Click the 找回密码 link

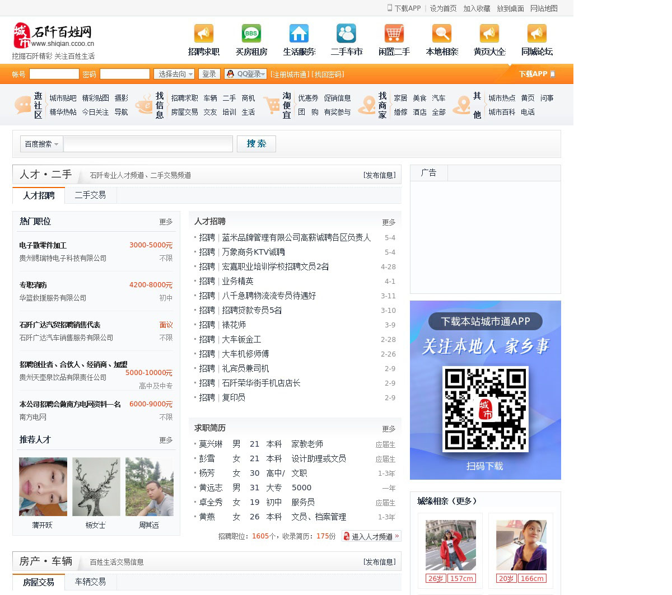(328, 74)
